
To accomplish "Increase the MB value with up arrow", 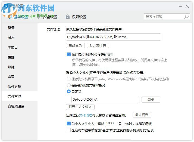I will point(120,122).
